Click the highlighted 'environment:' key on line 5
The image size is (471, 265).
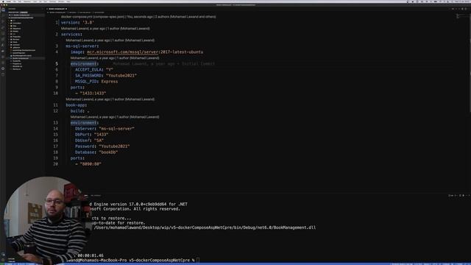(x=84, y=64)
